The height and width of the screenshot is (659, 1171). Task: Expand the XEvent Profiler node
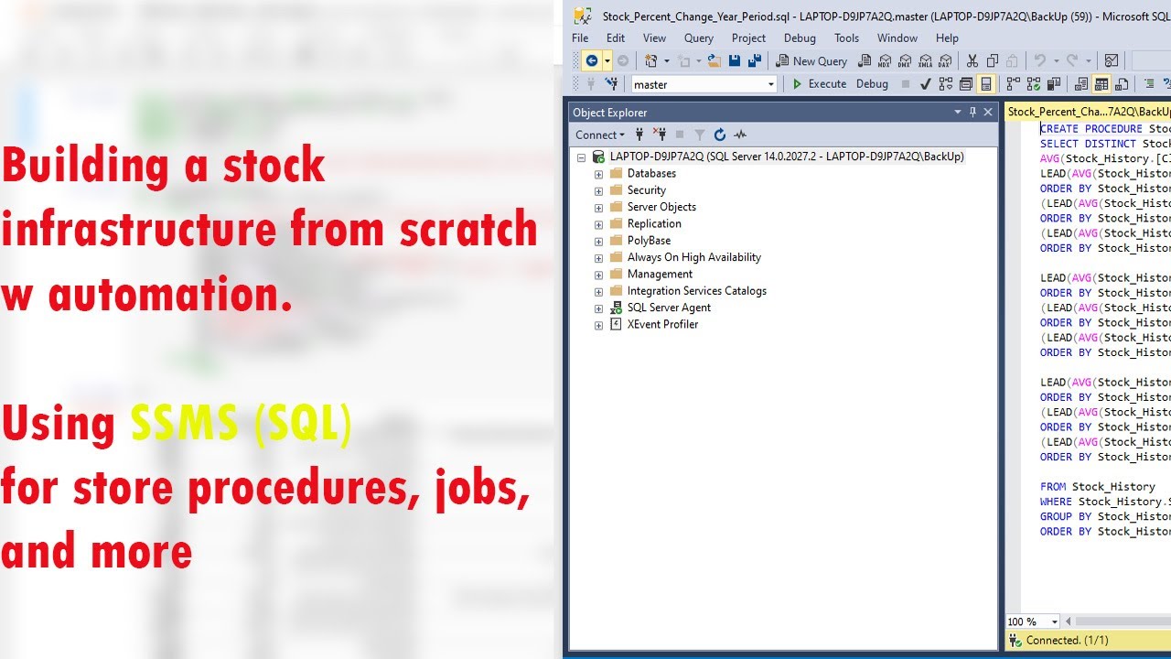click(598, 325)
